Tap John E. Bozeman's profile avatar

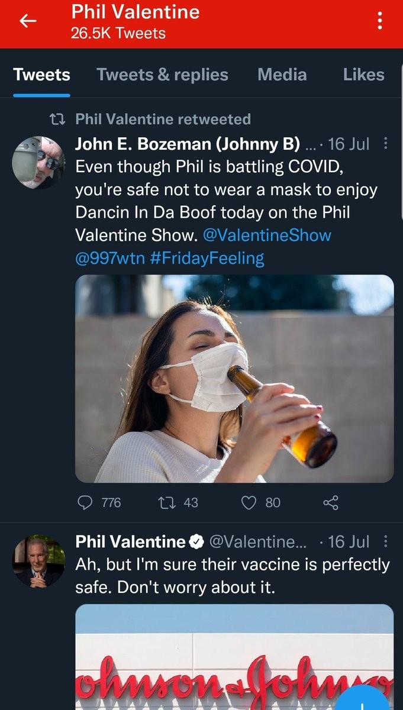coord(38,163)
